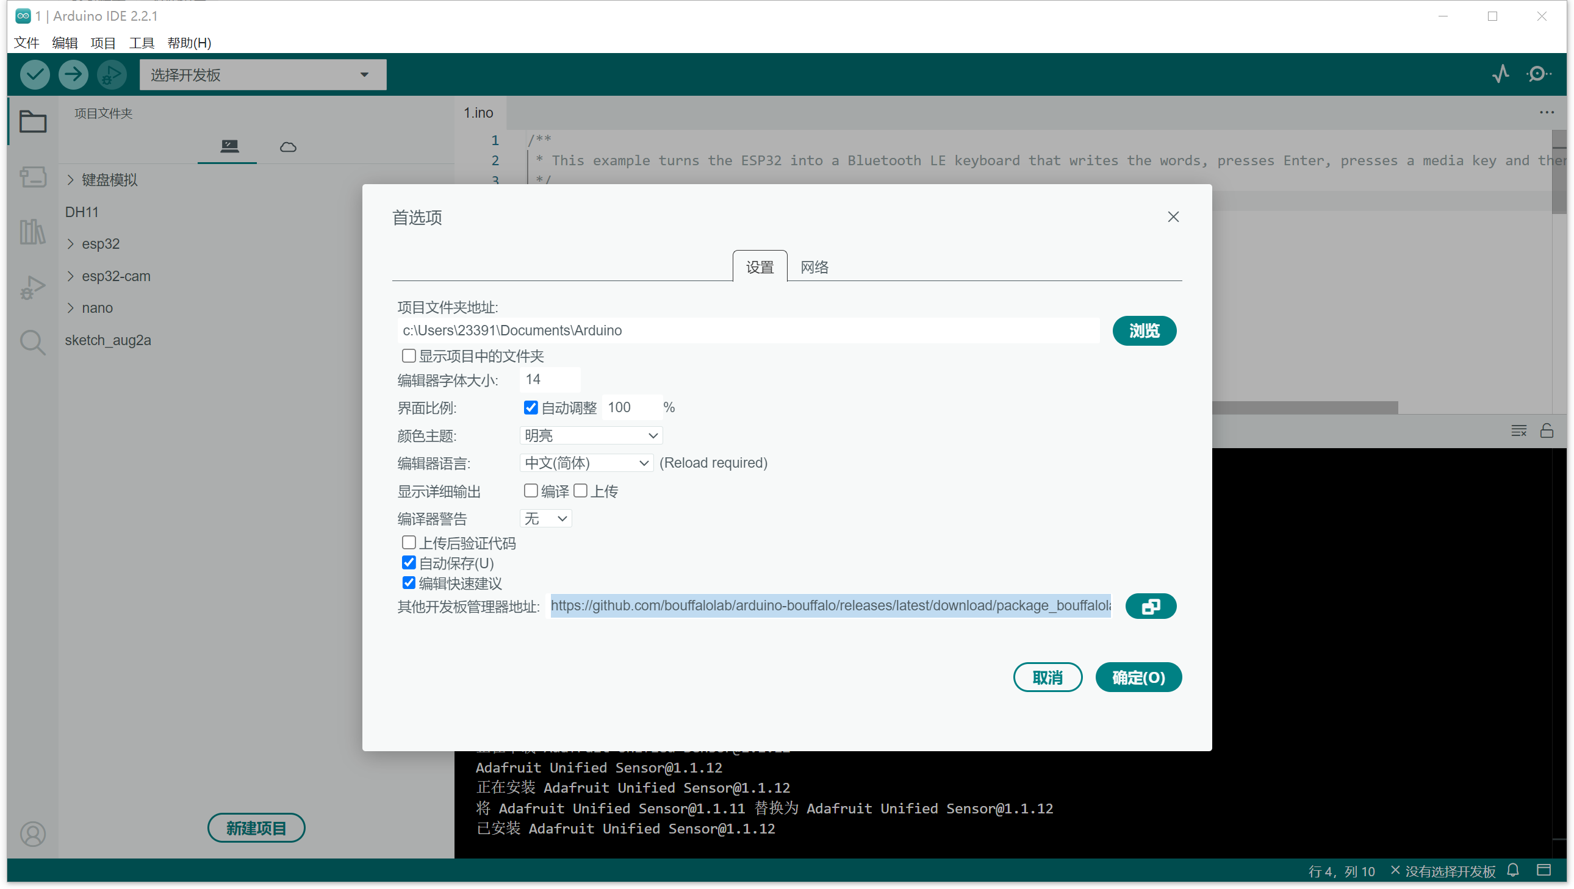Open the Boards Manager sidebar icon
Screen dimensions: 1574x889
[x=32, y=177]
